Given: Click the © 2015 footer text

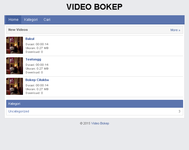Looking at the screenshot, I should (x=85, y=123).
